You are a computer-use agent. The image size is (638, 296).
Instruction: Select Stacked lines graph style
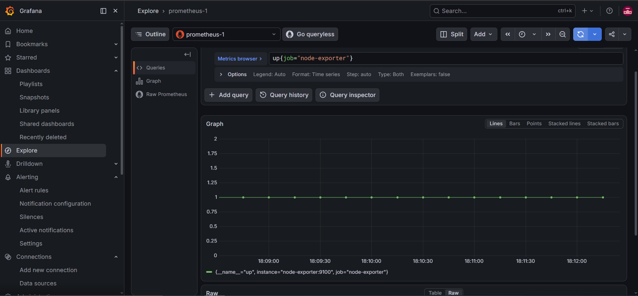[564, 124]
